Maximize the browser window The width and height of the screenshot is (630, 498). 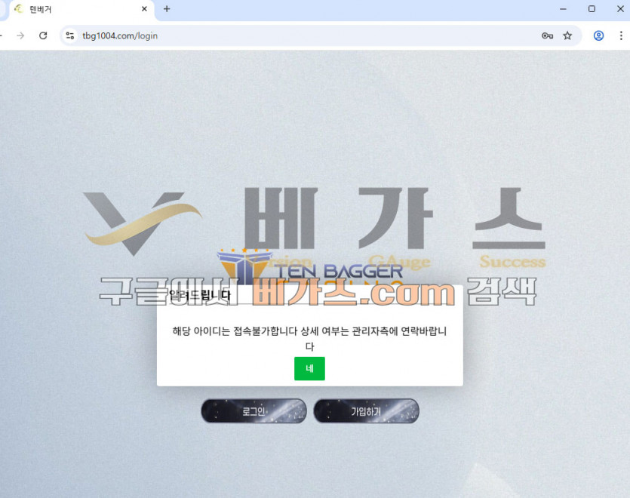point(592,9)
